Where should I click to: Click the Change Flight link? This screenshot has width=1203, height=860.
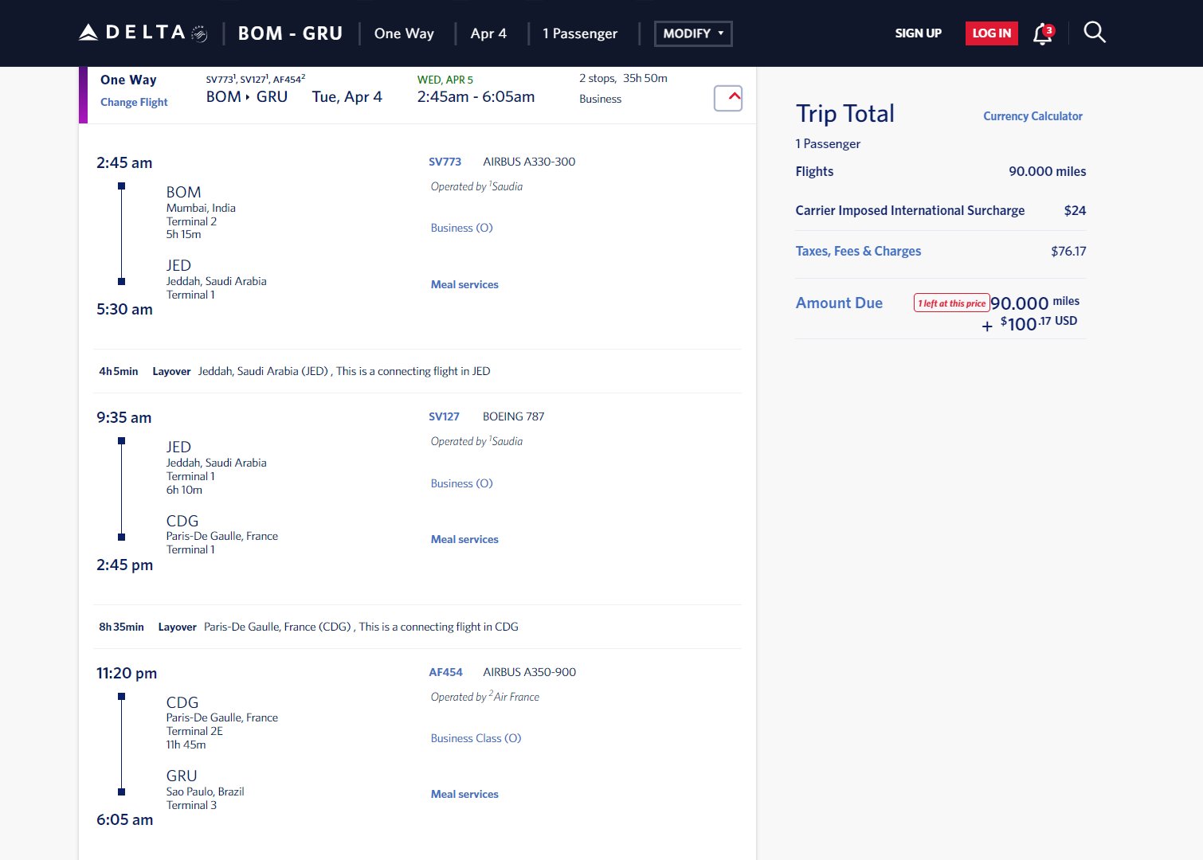[134, 102]
